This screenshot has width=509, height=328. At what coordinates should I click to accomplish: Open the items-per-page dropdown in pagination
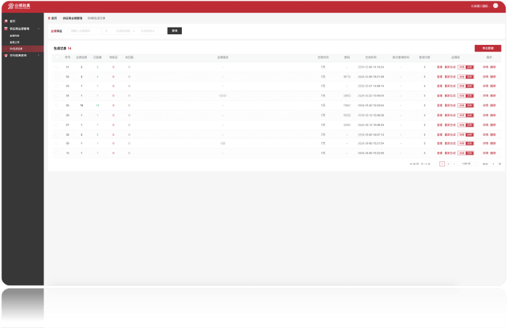[468, 164]
